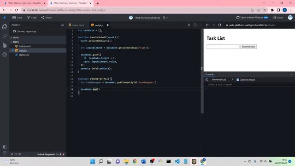Click Open in New Window
The image size is (295, 166).
coord(252,18)
